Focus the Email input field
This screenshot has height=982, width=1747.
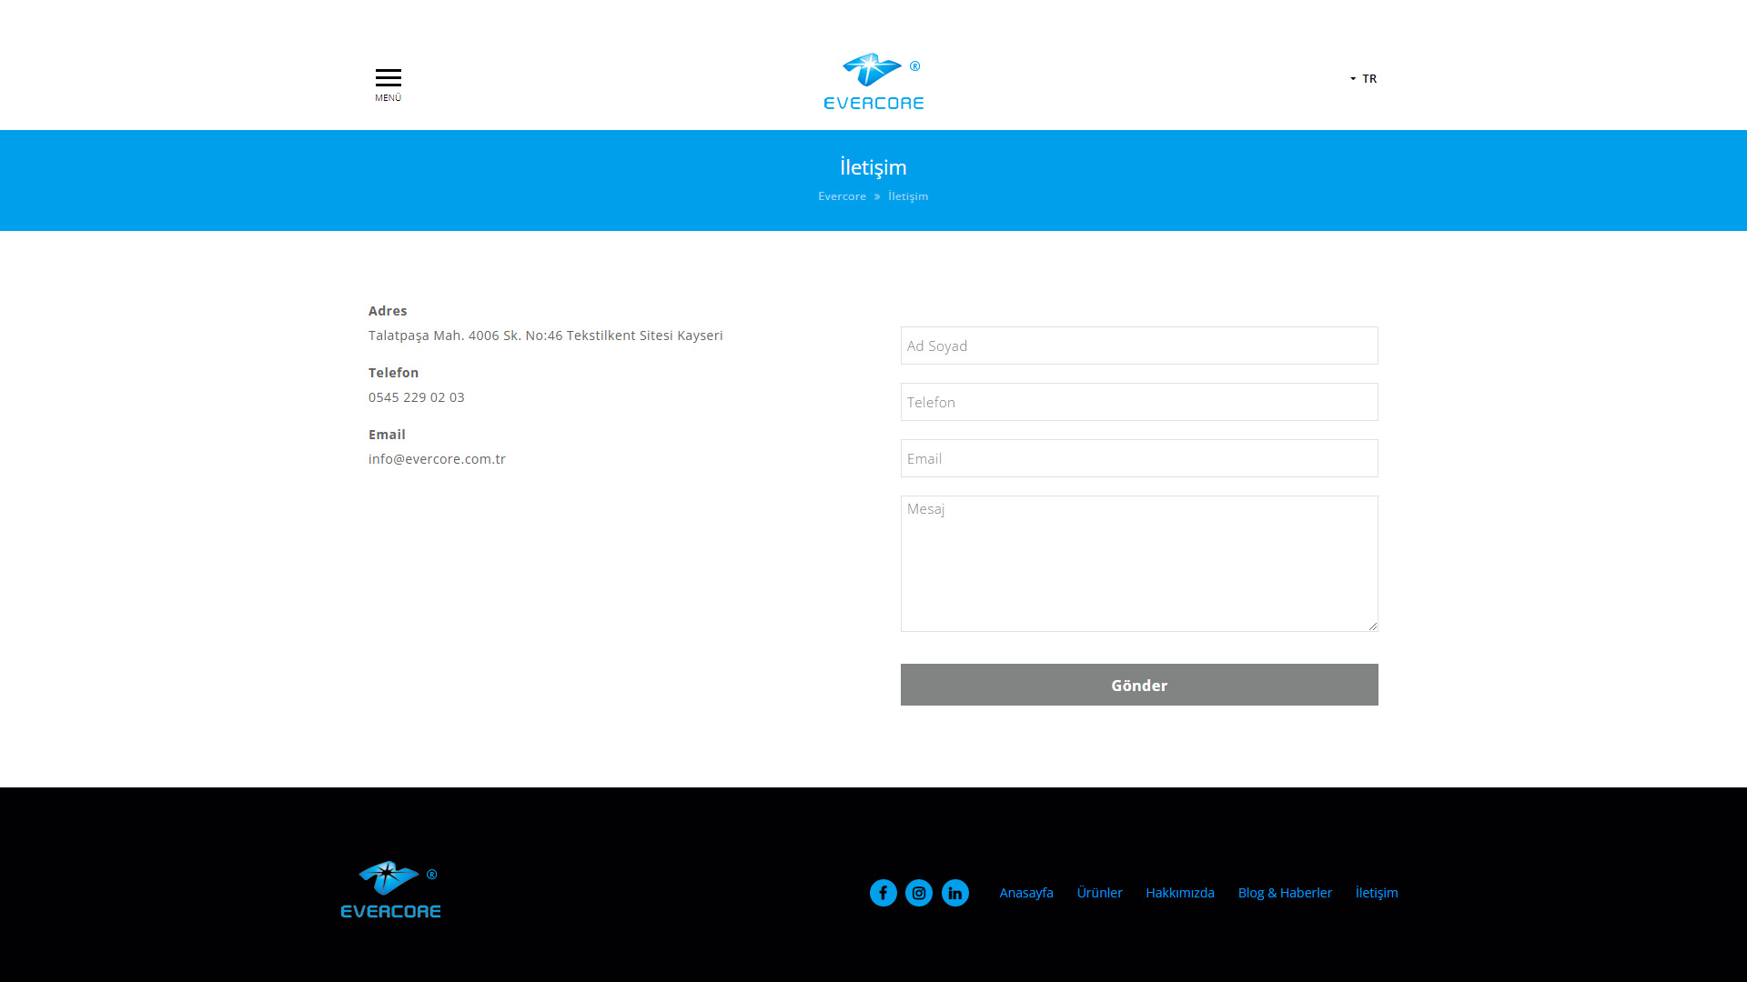[1139, 458]
